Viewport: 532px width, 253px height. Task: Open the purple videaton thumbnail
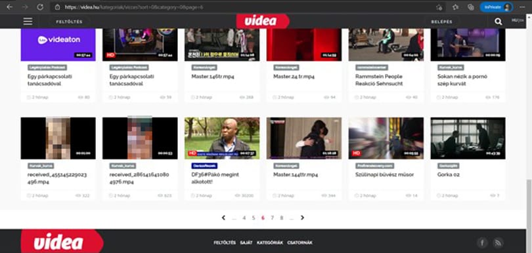coord(58,45)
